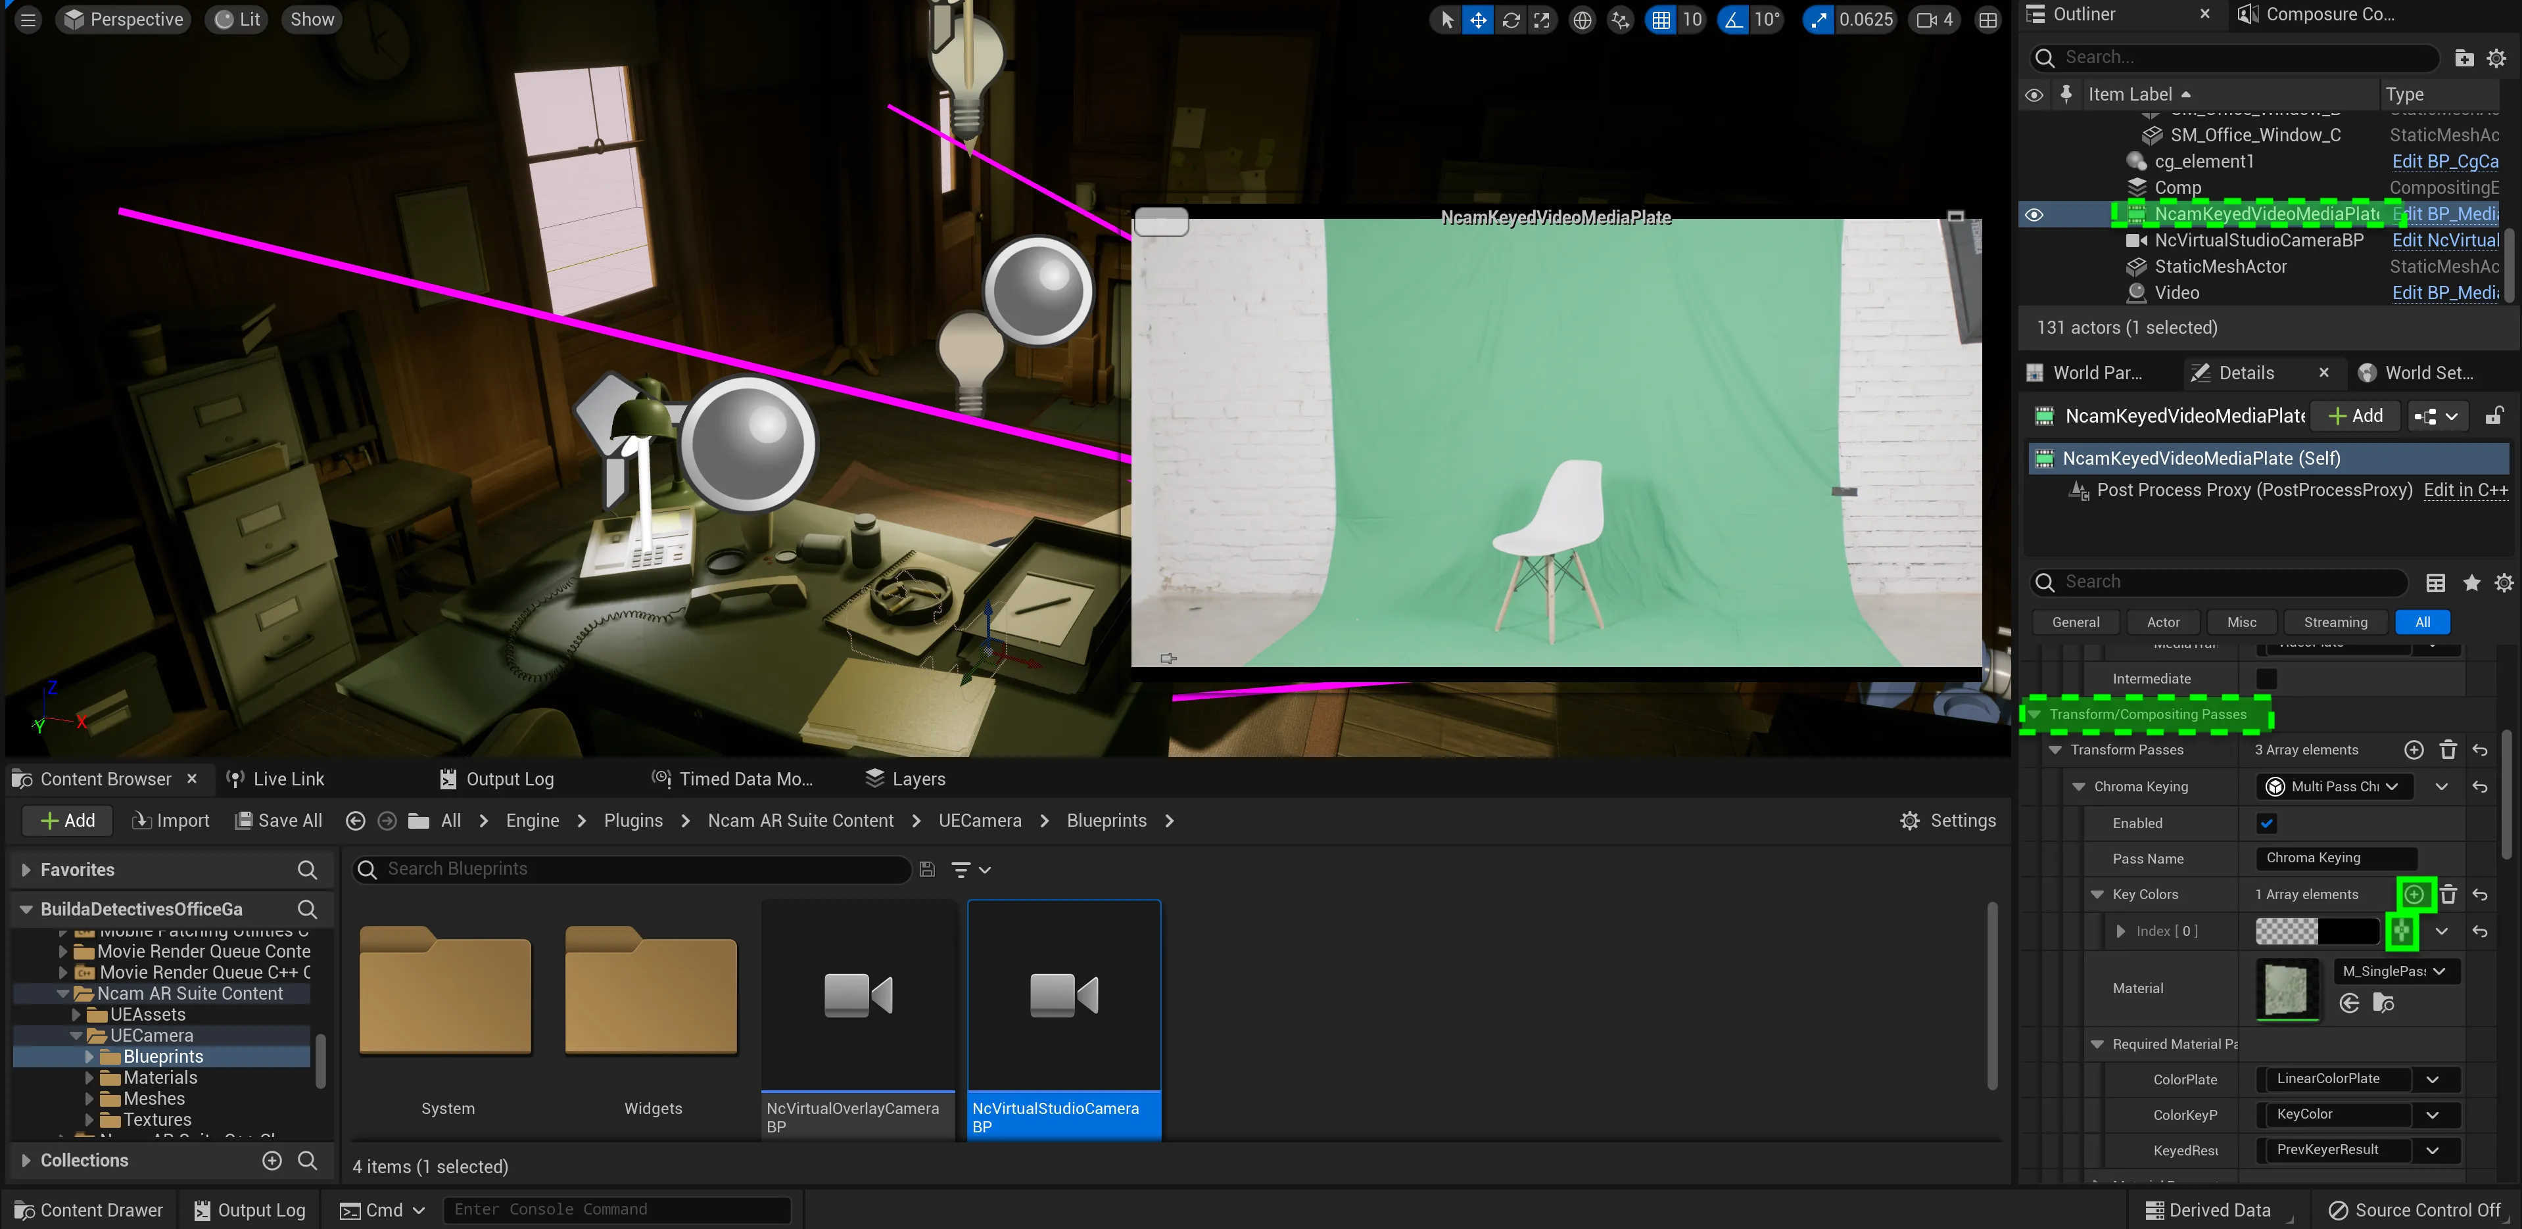Activate the Scale tool in viewport toolbar
Screen dimensions: 2522x1229
click(x=1542, y=20)
